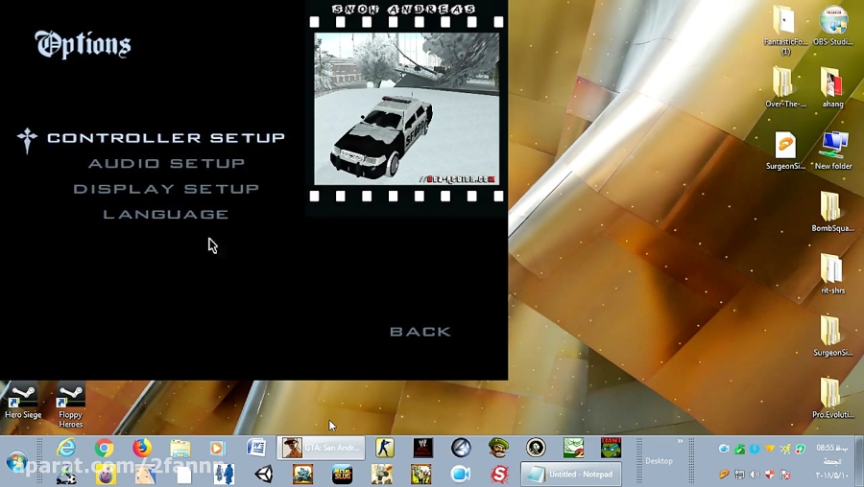Click the Show desktop strip at taskbar end
Viewport: 864px width, 487px height.
click(859, 461)
